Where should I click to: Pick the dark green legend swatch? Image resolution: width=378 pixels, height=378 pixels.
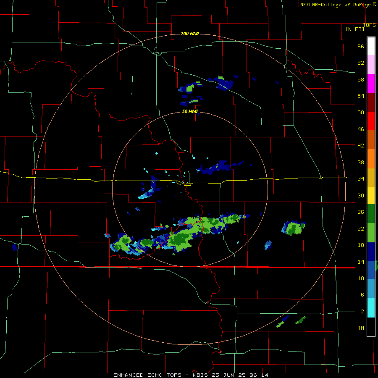tap(371, 214)
